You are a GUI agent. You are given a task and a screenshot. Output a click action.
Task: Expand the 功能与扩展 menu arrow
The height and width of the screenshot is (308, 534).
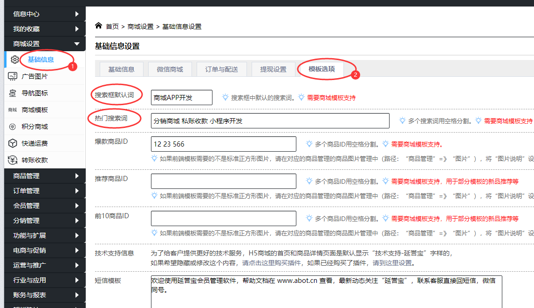[77, 235]
